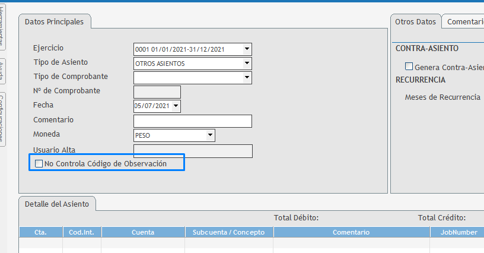The height and width of the screenshot is (253, 484).
Task: Enable the Genera Contra-Asiento checkbox
Action: (x=409, y=67)
